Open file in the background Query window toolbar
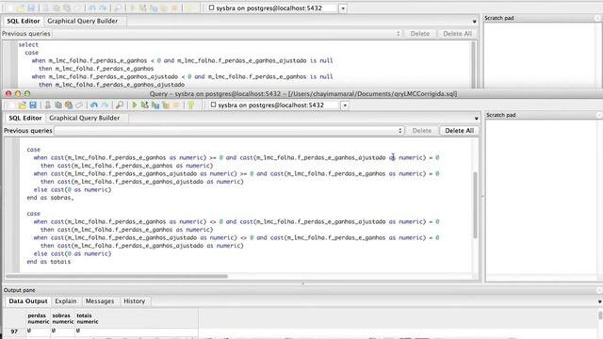Screen dimensions: 603x339 [x=20, y=8]
